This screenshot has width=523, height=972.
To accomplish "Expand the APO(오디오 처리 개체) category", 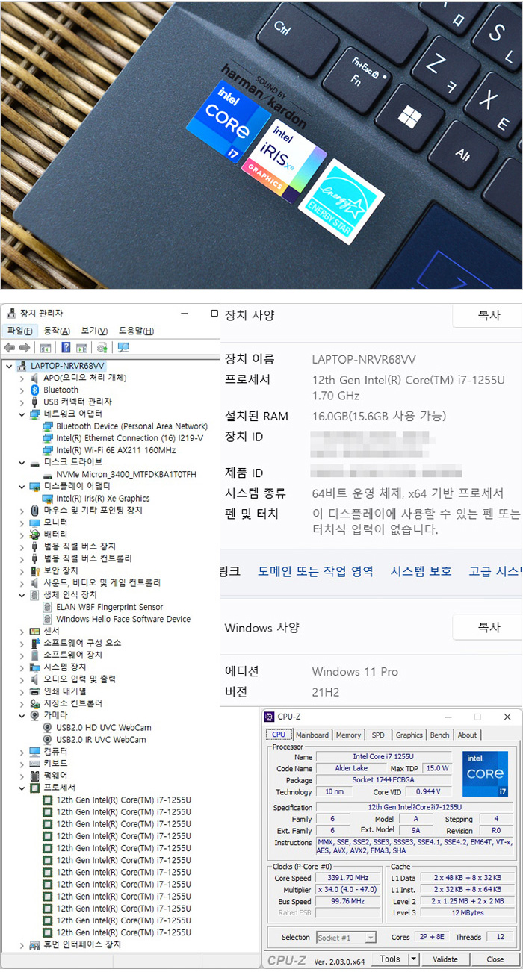I will [22, 378].
